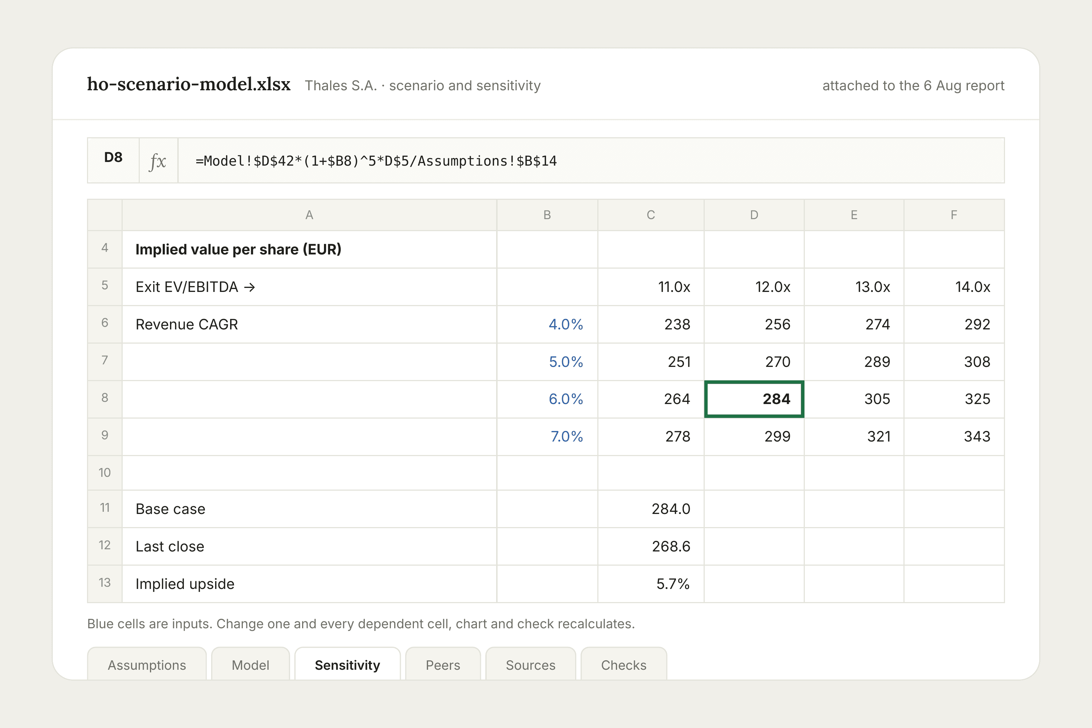The image size is (1092, 728).
Task: Select row 10 header
Action: click(105, 472)
